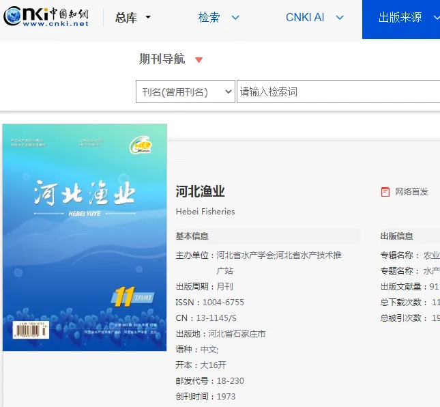Expand the CNKI AI menu

coord(314,18)
